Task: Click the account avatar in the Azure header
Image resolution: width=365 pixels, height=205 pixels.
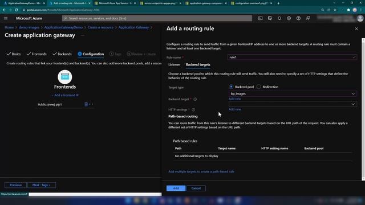Action: pos(360,18)
